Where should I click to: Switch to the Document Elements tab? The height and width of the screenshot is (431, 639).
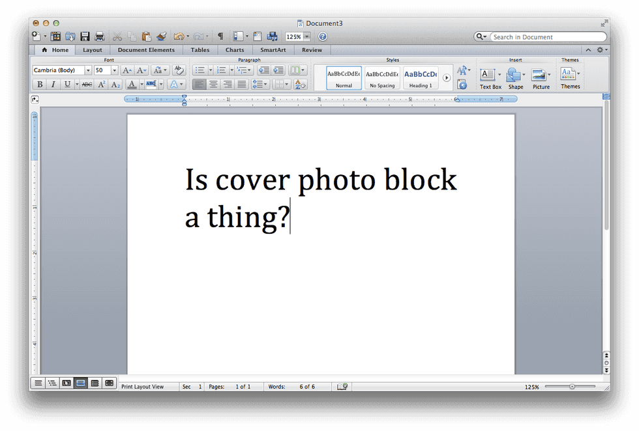(146, 50)
